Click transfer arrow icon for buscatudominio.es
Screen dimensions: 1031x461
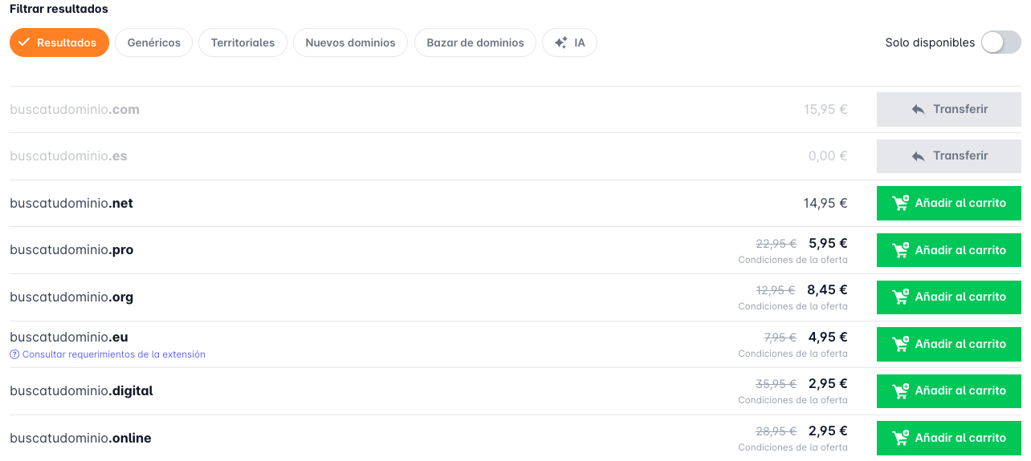[x=918, y=156]
